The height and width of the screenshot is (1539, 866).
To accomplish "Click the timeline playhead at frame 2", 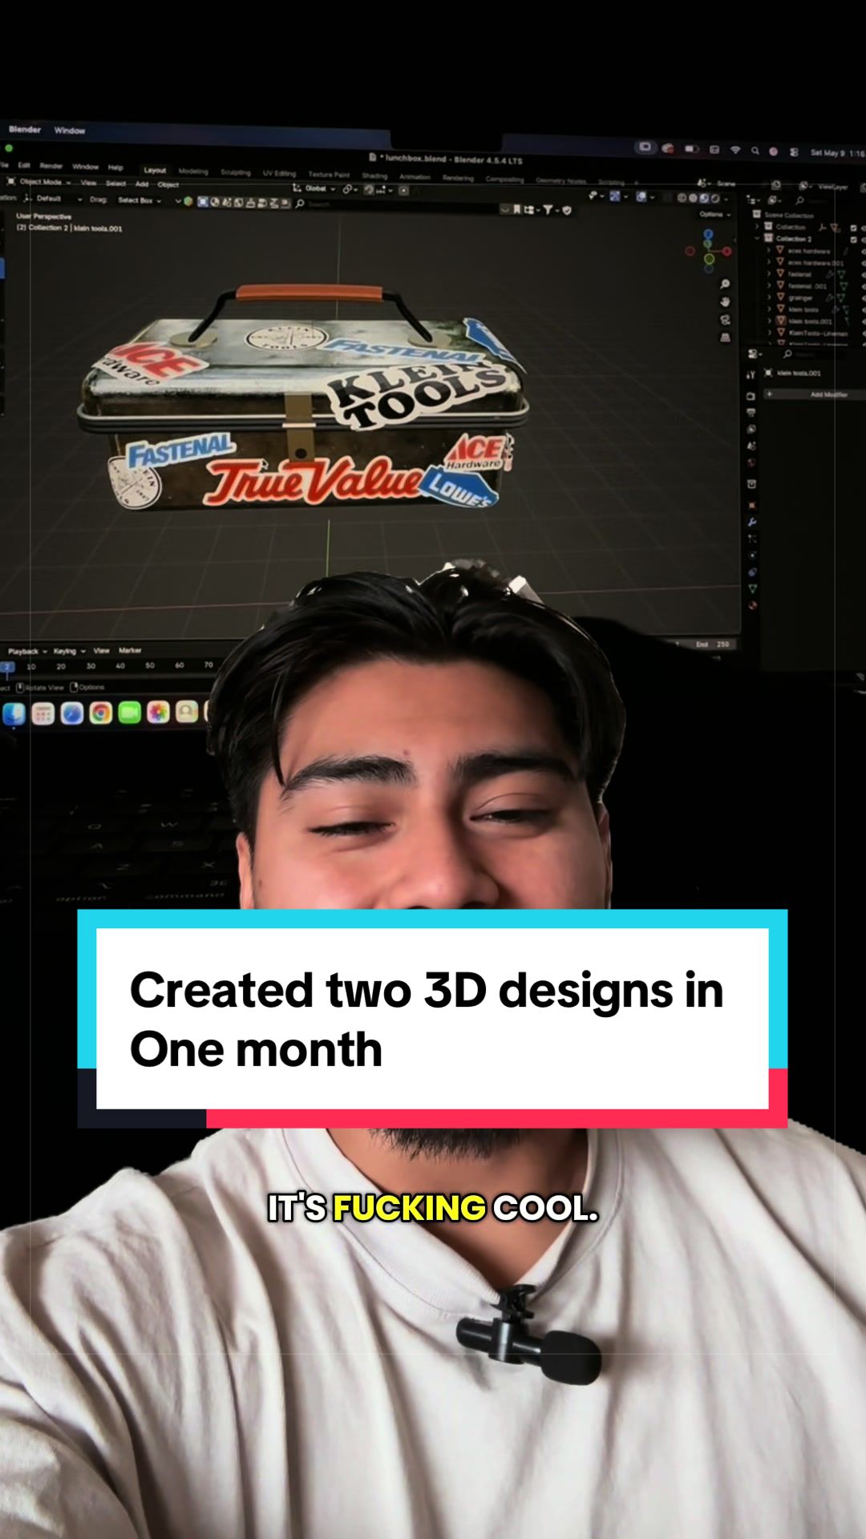I will click(x=7, y=667).
